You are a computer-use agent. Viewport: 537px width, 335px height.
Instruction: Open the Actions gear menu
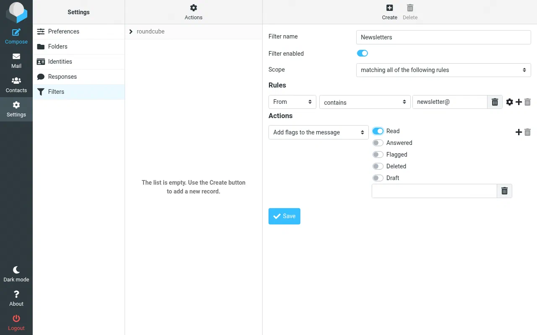tap(193, 12)
